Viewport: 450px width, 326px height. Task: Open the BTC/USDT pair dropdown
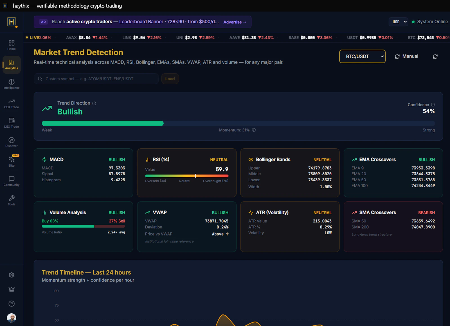[x=362, y=56]
